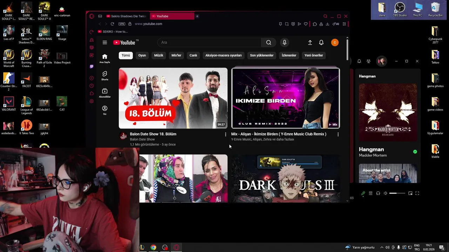449x252 pixels.
Task: Select İzlenenler filter chip
Action: tap(289, 55)
